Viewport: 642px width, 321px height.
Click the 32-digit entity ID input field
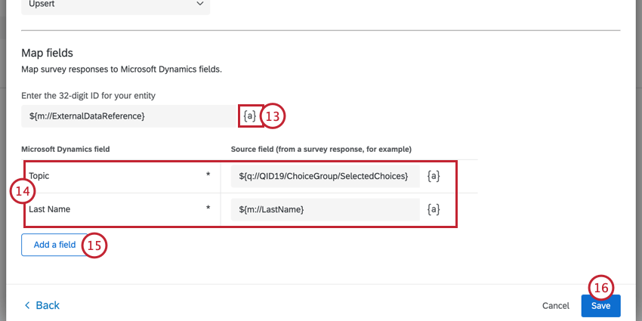coord(128,116)
